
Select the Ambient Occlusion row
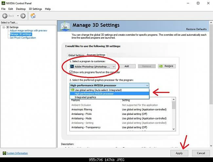point(121,105)
